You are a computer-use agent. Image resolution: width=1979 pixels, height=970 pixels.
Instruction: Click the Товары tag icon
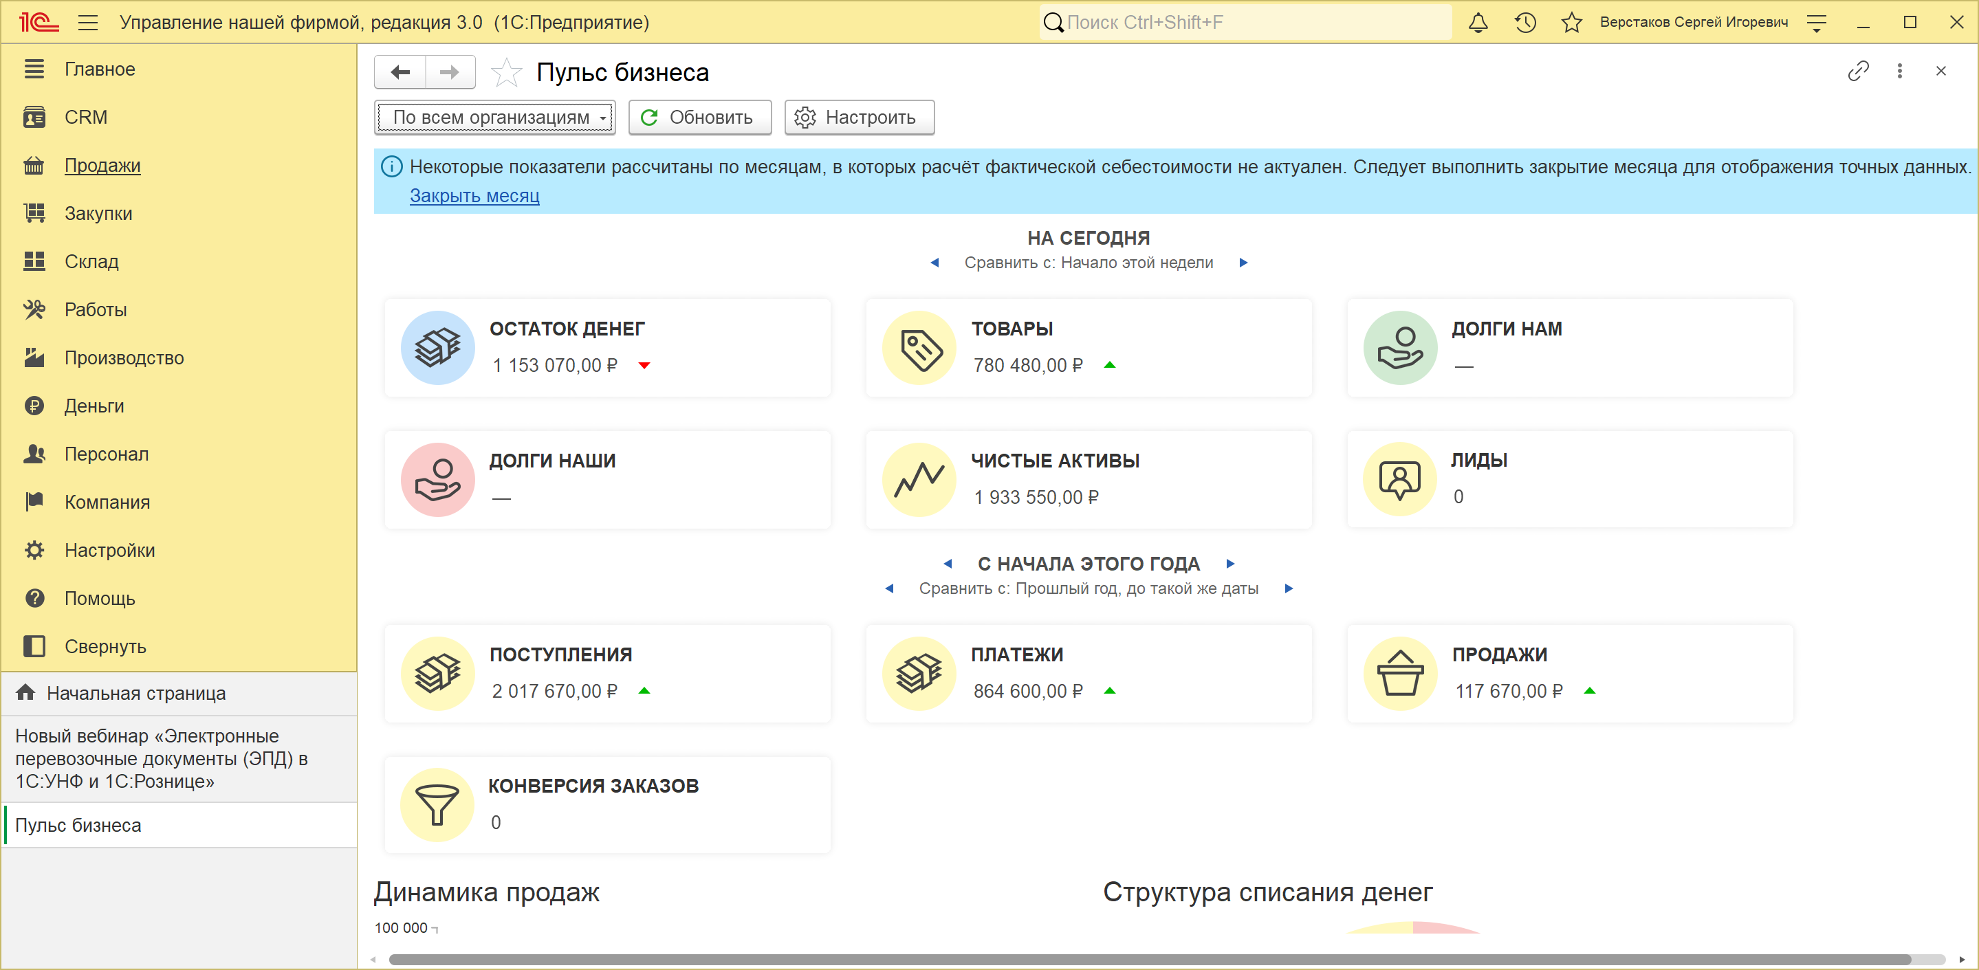tap(919, 348)
